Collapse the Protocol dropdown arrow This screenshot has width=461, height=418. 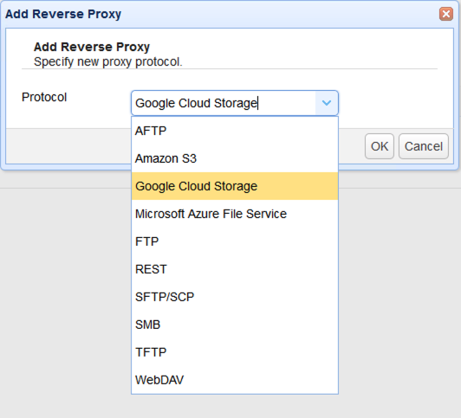pyautogui.click(x=327, y=103)
